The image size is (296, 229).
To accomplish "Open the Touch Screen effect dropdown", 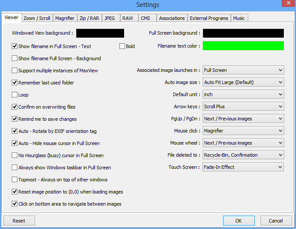I will [x=243, y=167].
